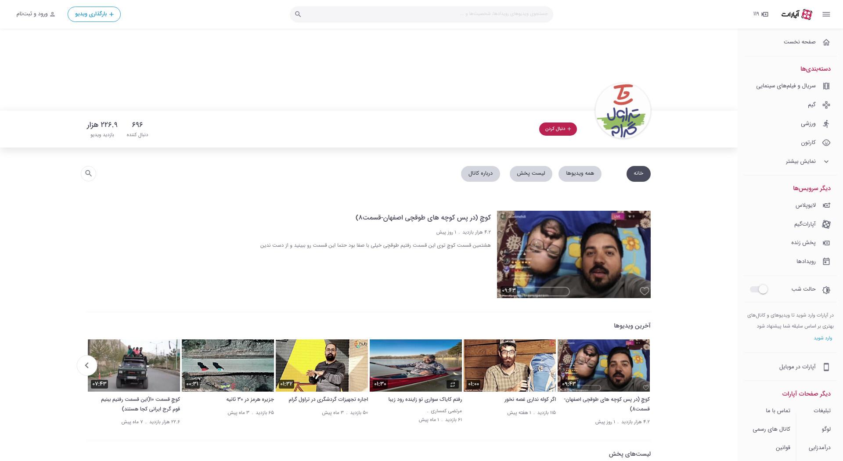Open گیم category gamepad icon
843x461 pixels.
pyautogui.click(x=826, y=105)
